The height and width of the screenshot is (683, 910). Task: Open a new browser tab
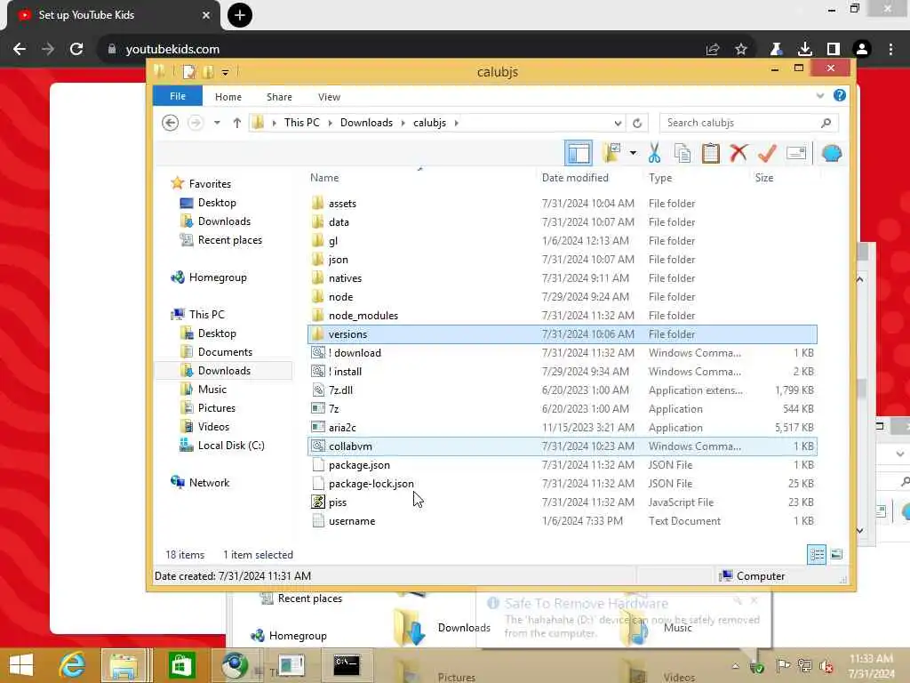pos(240,15)
